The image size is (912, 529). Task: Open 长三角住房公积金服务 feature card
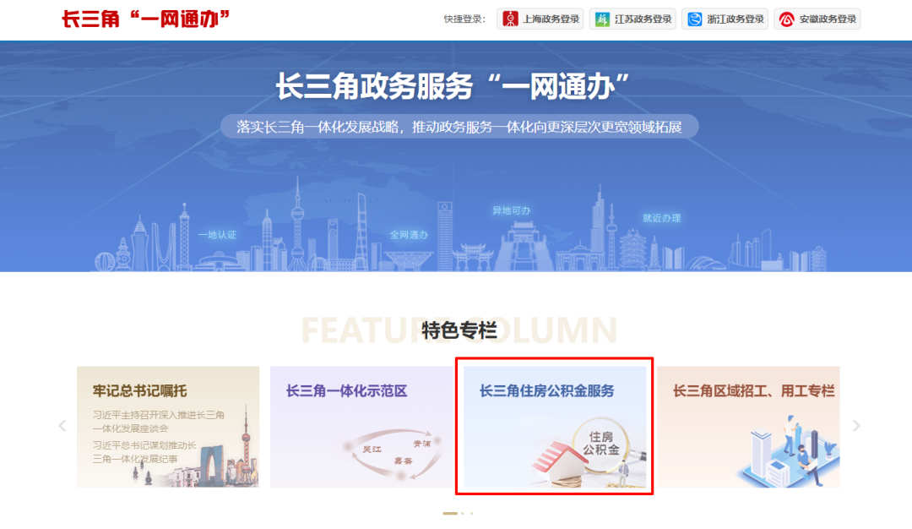[x=555, y=427]
